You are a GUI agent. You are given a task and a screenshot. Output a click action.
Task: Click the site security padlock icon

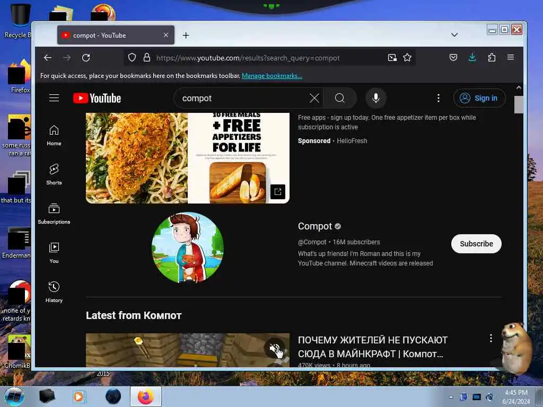click(147, 57)
